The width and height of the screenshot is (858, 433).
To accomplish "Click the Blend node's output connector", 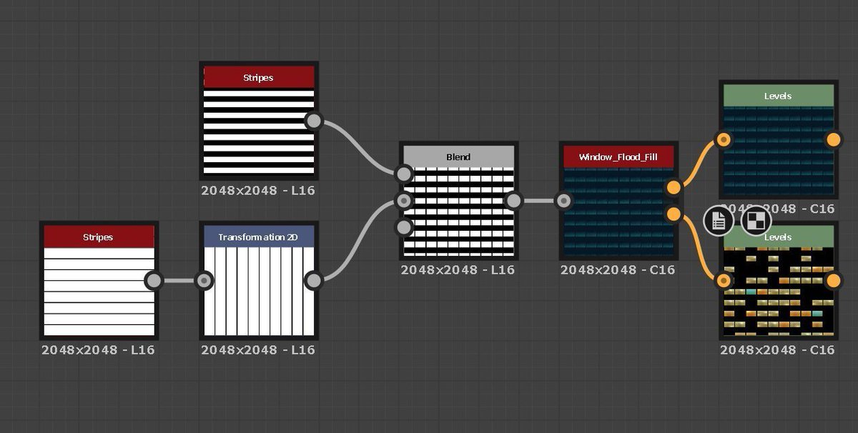I will coord(513,201).
